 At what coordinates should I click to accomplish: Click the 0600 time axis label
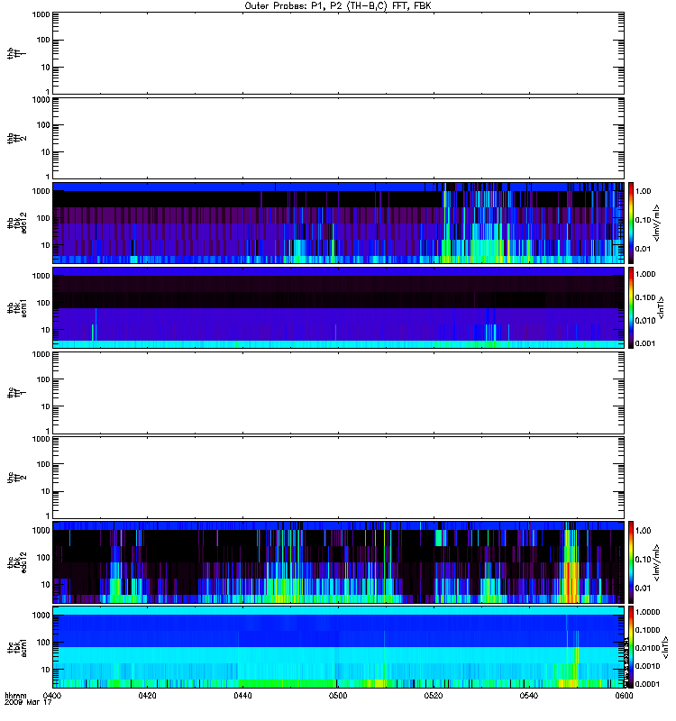pyautogui.click(x=624, y=696)
